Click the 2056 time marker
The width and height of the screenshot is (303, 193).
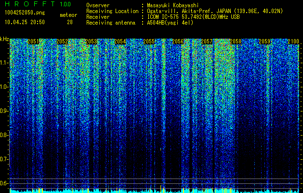pos(178,41)
